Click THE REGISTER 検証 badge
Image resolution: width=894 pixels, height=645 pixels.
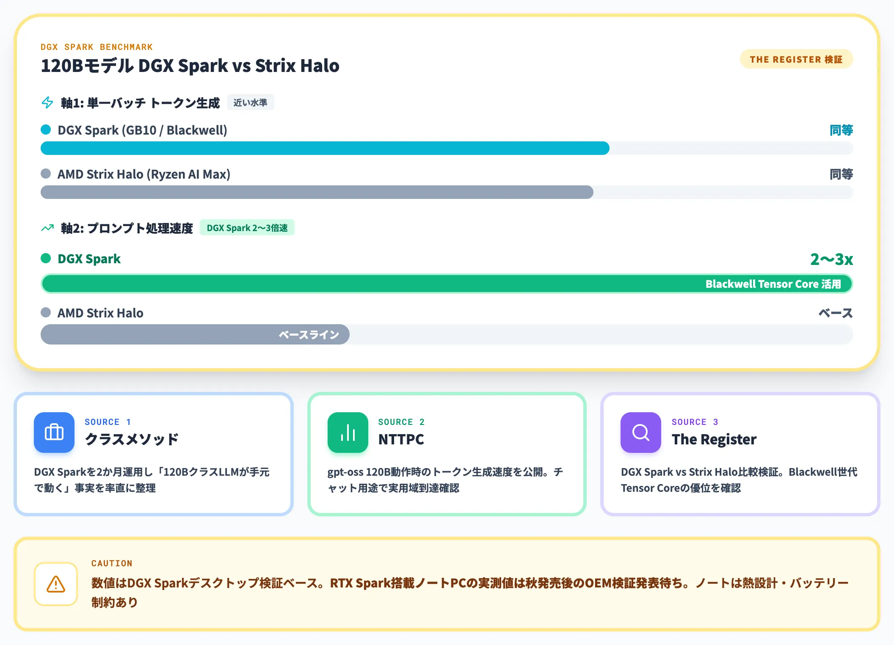click(x=796, y=59)
